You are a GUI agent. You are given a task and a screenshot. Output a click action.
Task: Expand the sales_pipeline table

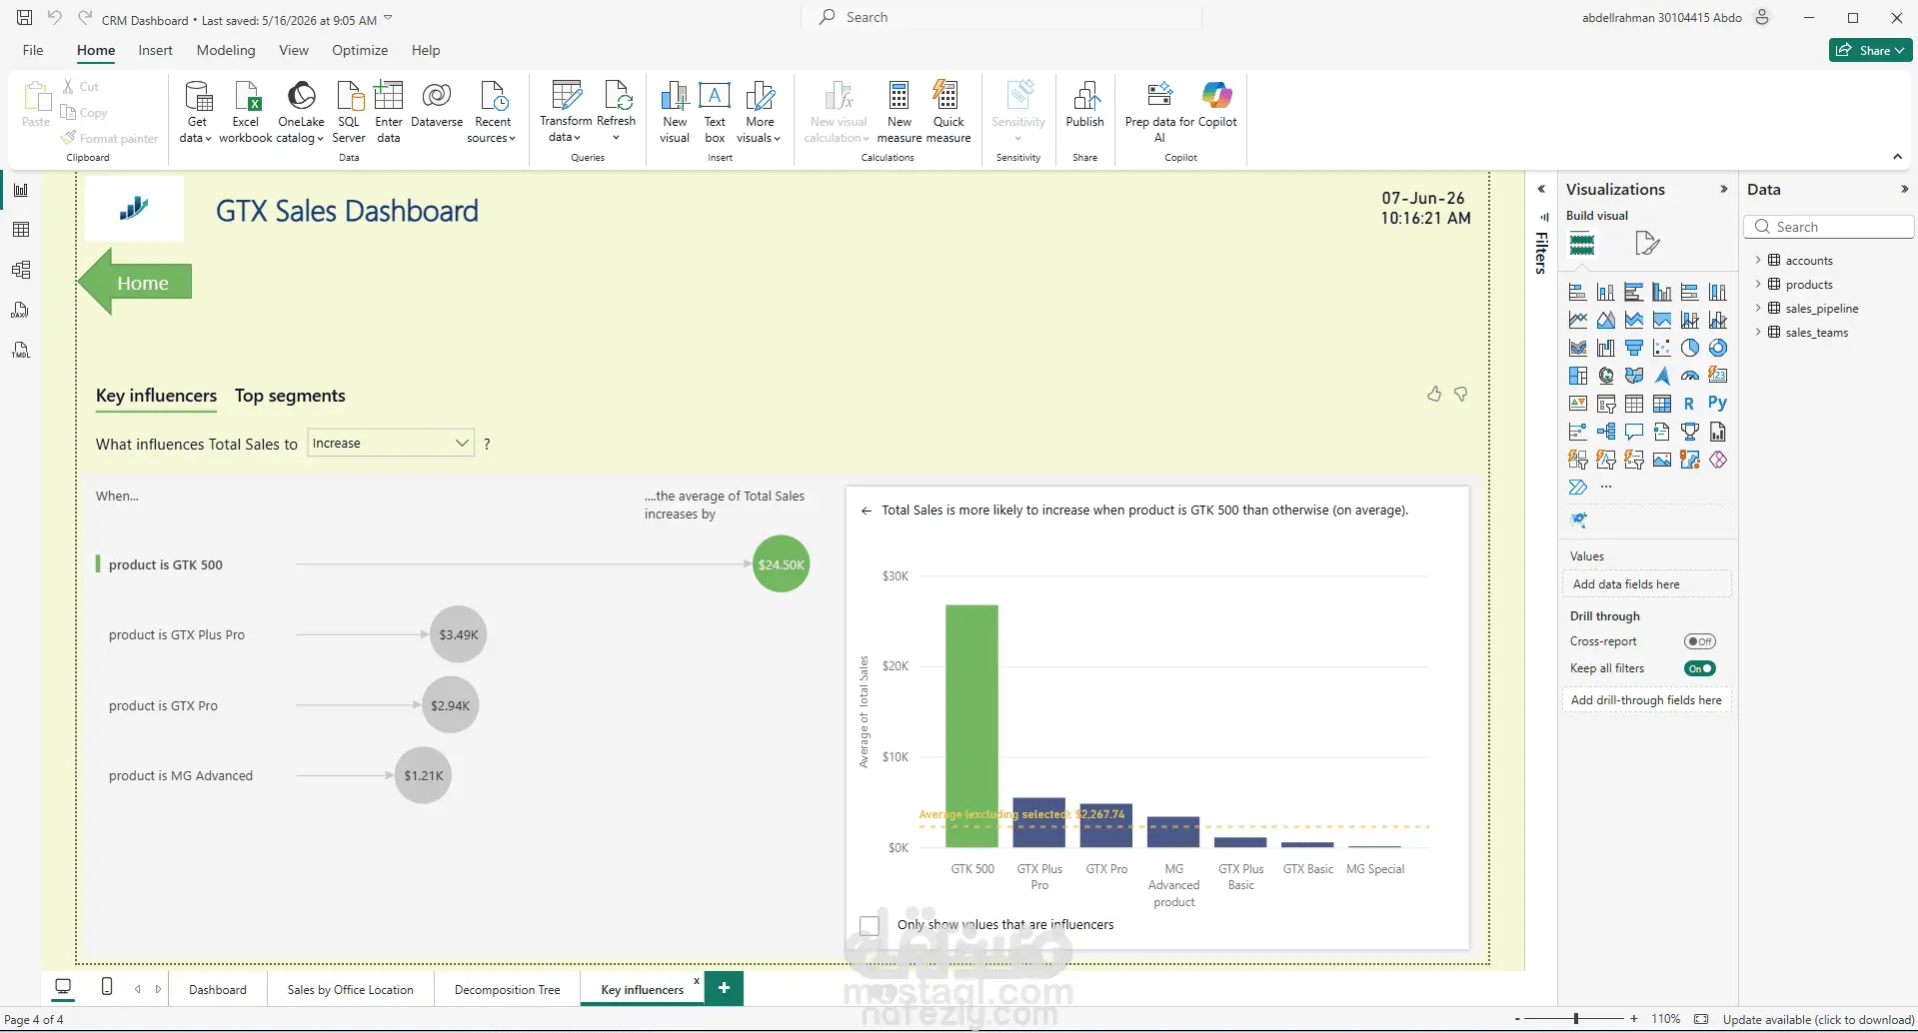pyautogui.click(x=1758, y=309)
